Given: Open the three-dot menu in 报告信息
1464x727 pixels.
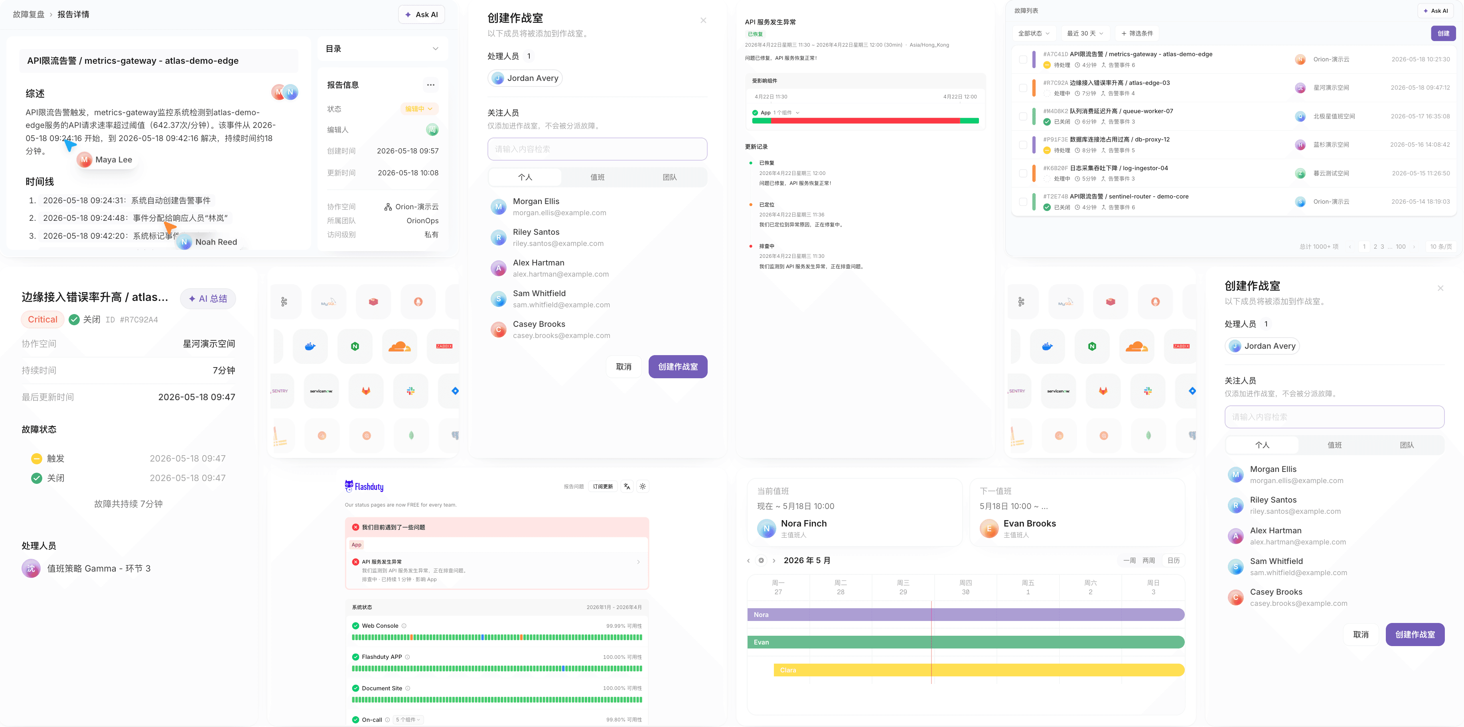Looking at the screenshot, I should 431,85.
